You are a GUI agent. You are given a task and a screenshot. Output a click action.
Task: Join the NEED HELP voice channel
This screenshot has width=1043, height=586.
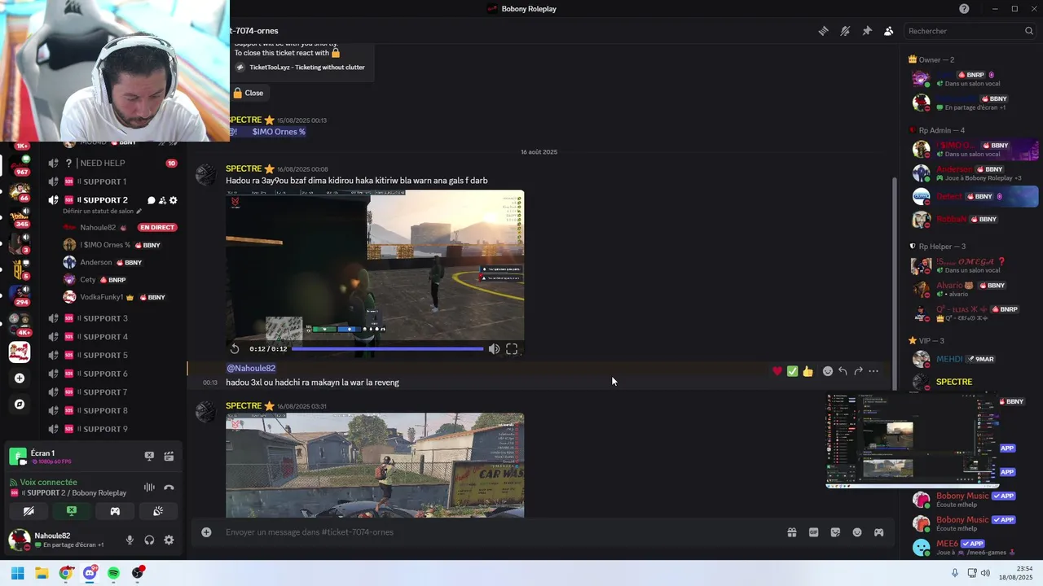pos(114,163)
